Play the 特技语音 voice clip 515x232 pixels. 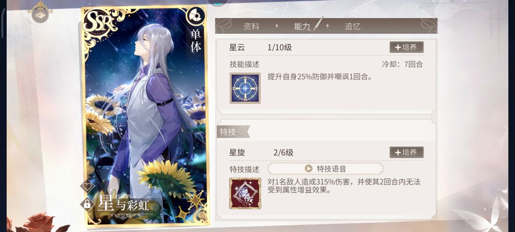pyautogui.click(x=325, y=169)
